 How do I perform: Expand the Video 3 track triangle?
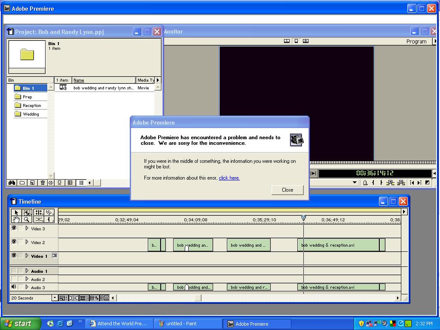27,228
